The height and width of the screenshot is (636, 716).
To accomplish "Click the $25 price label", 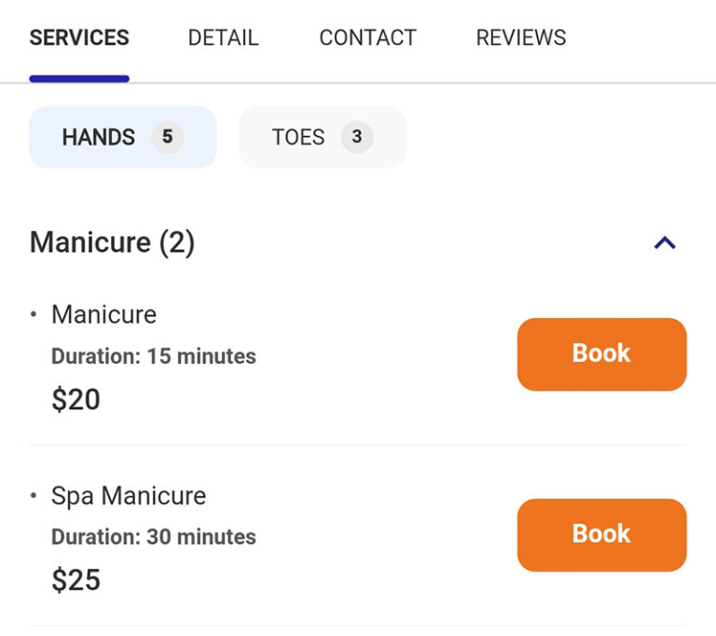I will click(x=76, y=580).
